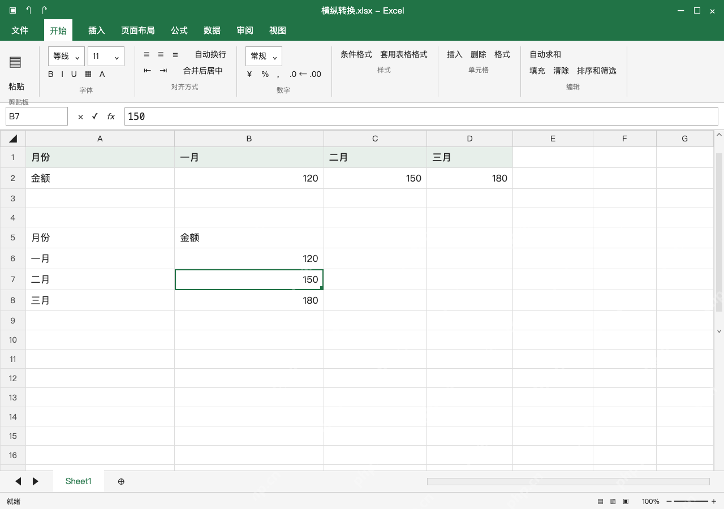Open the 常规 number format dropdown
This screenshot has width=724, height=509.
pos(264,56)
